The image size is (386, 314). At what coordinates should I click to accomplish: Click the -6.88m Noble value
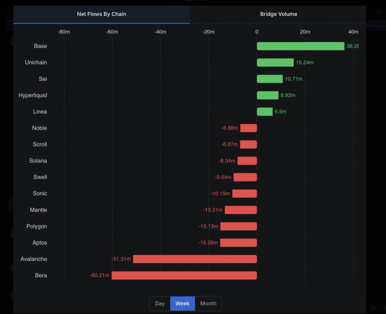coord(230,128)
